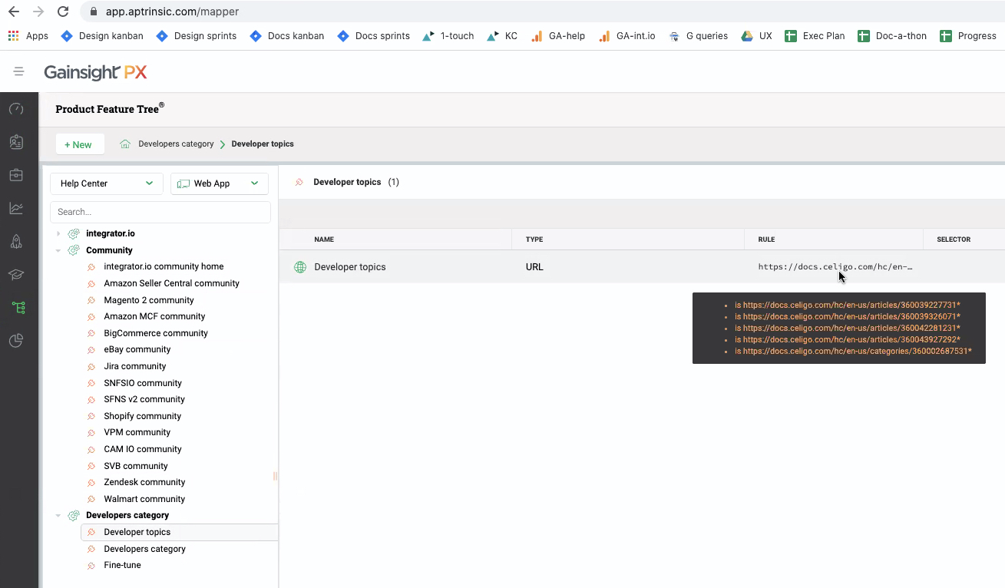Click the NAME column header
The height and width of the screenshot is (588, 1005).
pyautogui.click(x=324, y=239)
